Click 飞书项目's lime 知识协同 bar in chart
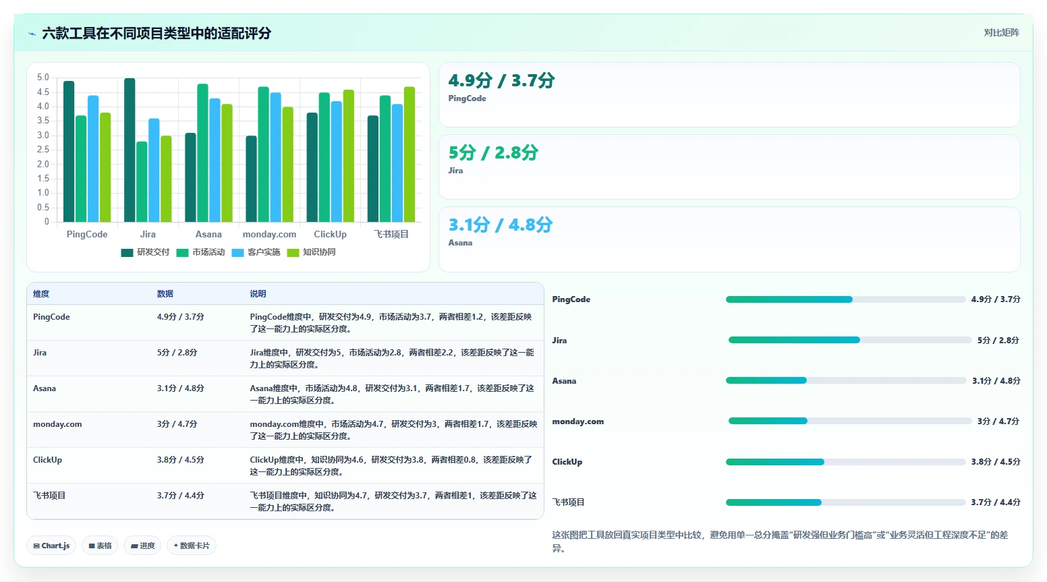 409,154
